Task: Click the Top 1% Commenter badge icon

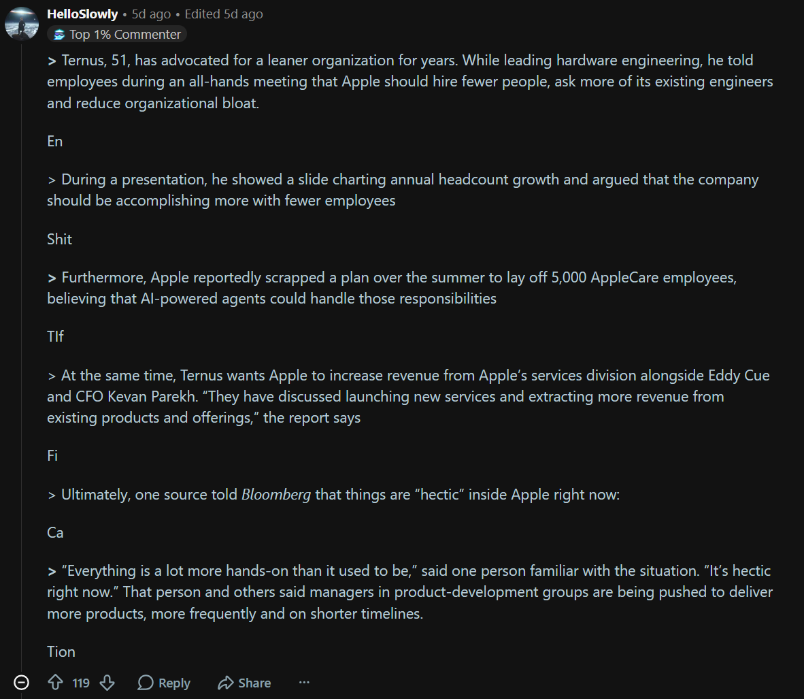Action: (x=59, y=35)
